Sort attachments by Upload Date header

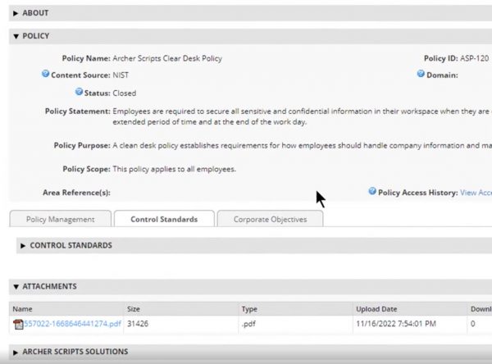(x=376, y=309)
